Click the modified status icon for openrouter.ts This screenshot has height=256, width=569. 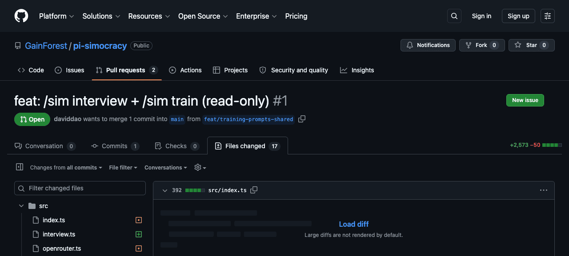[139, 248]
